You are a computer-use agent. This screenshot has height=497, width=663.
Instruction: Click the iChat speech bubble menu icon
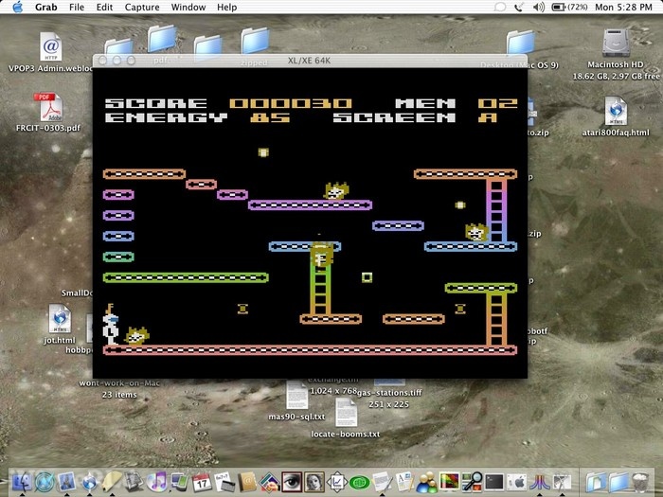point(500,8)
